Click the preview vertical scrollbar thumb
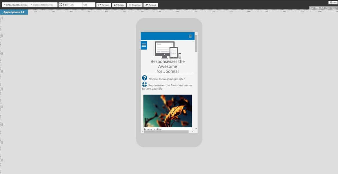This screenshot has height=174, width=338. click(196, 43)
